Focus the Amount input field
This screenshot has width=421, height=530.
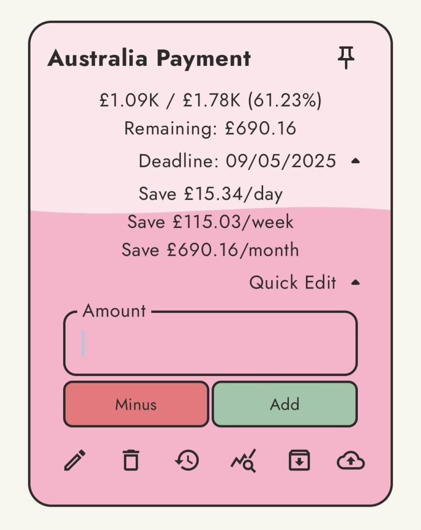[x=210, y=344]
